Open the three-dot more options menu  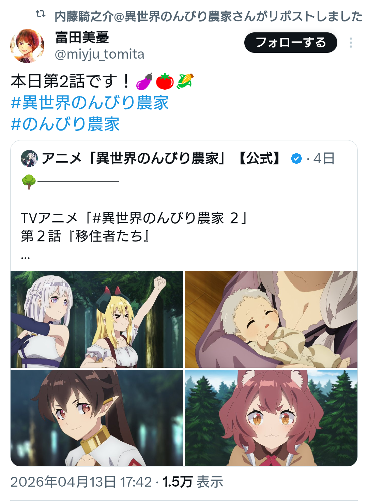point(351,43)
